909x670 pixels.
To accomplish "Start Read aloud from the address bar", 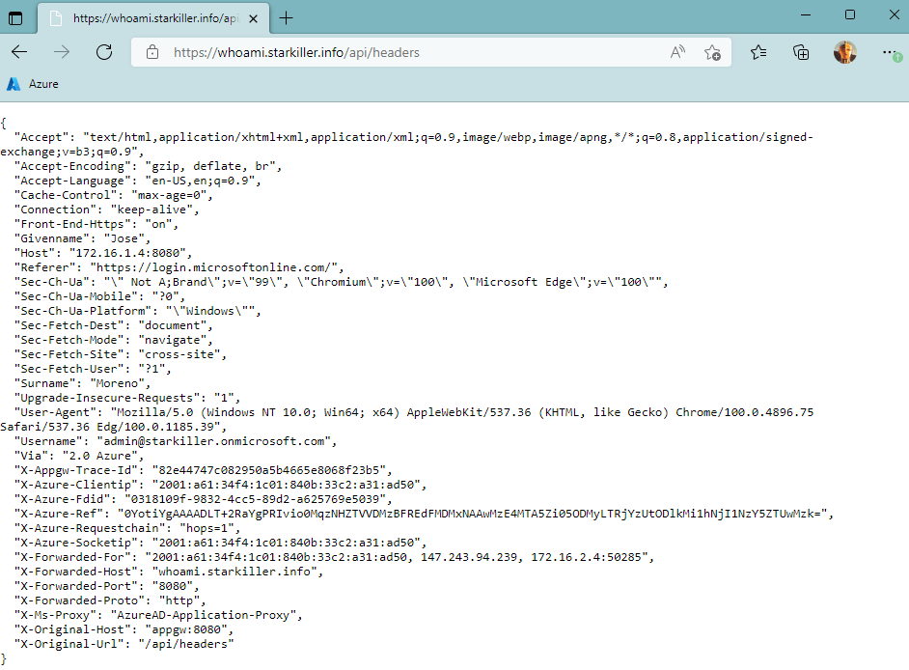I will tap(677, 53).
